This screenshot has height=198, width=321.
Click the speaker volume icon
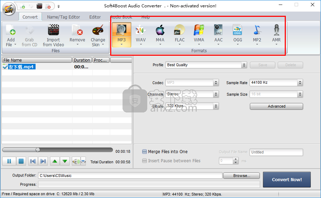pos(76,162)
